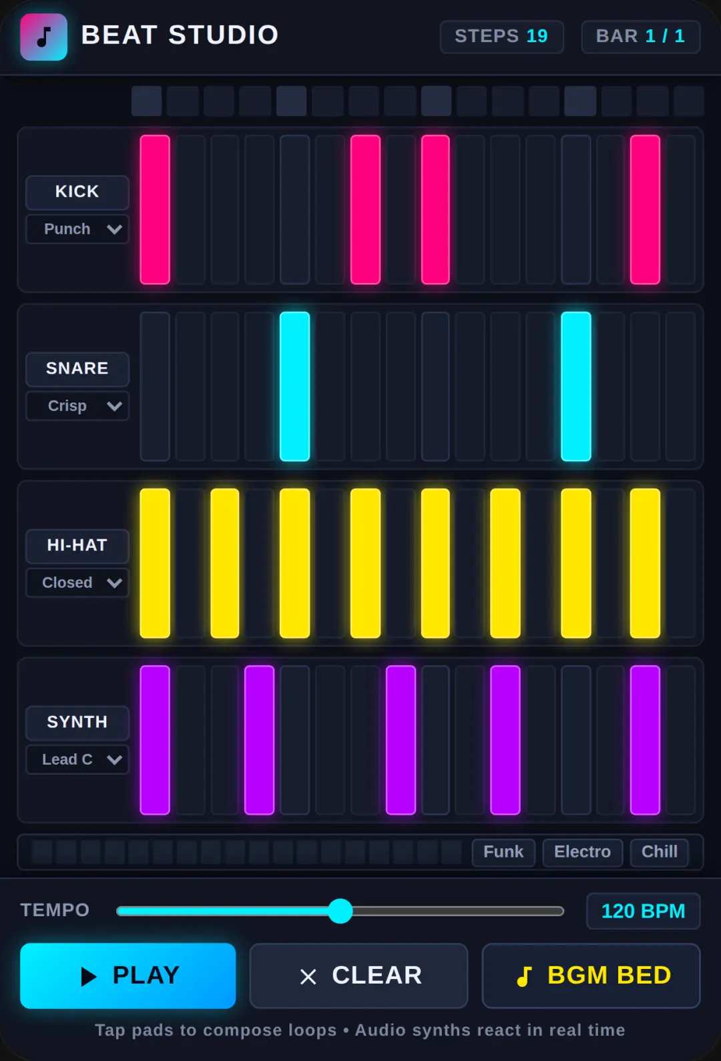Turn off the yellow Hi-Hat pad on step 3
Viewport: 721px width, 1061px height.
click(225, 563)
